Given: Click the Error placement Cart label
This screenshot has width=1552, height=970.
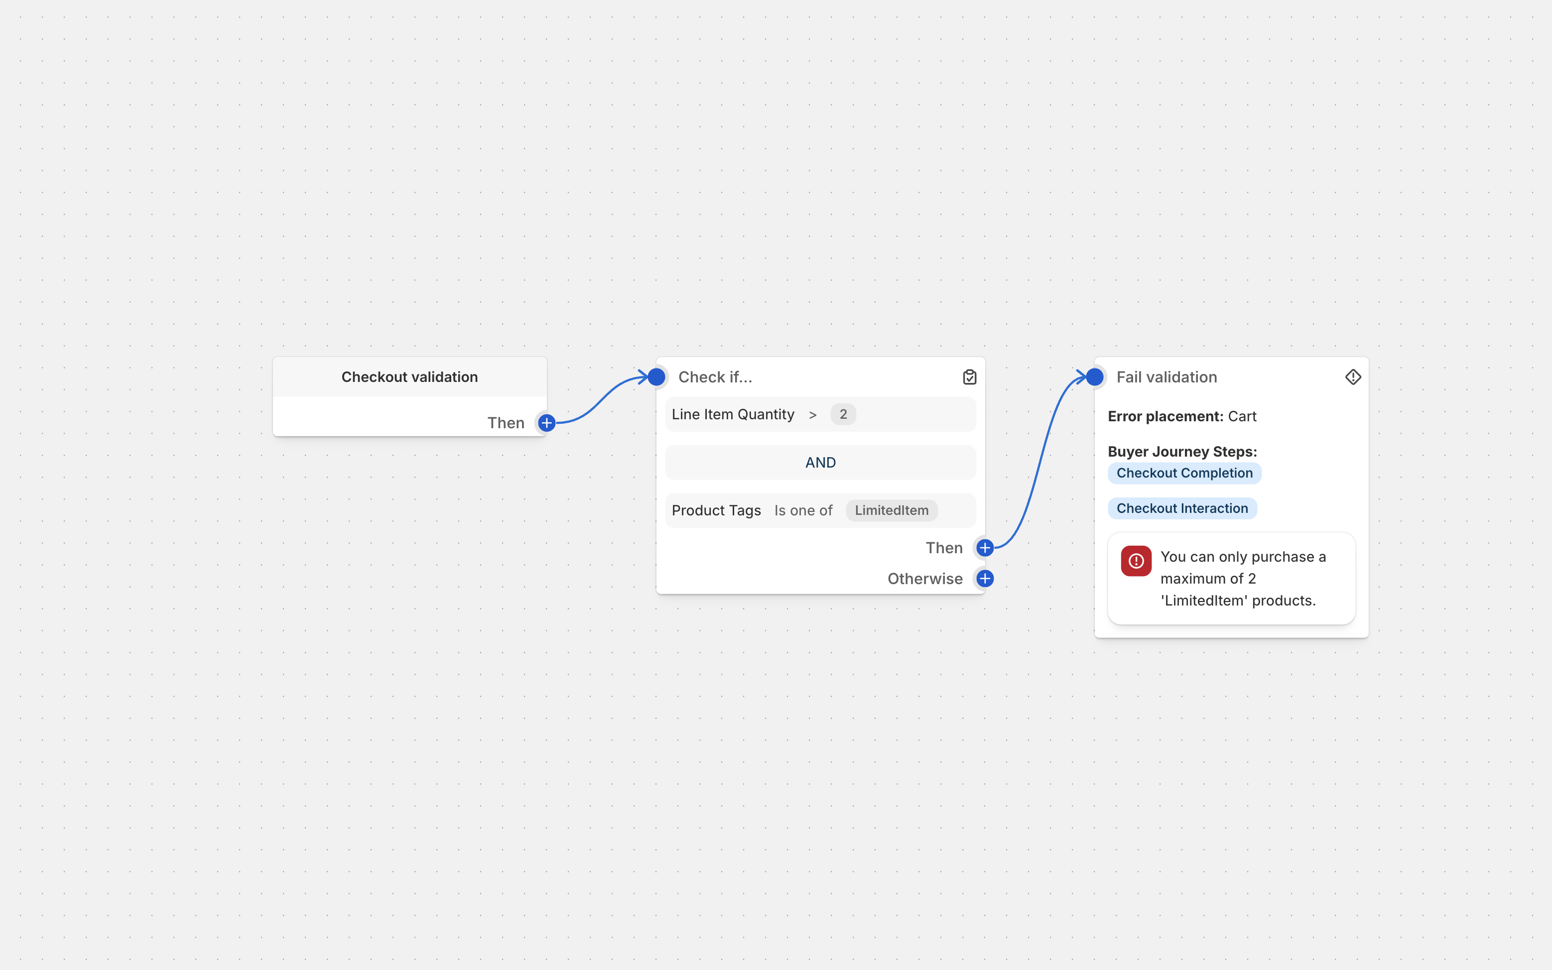Looking at the screenshot, I should [x=1181, y=416].
